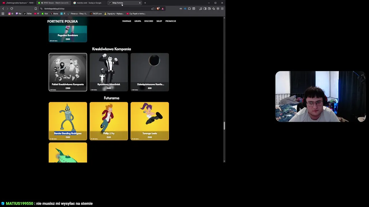The width and height of the screenshot is (369, 207).
Task: Open the Czy Popek w końcu bookmark
Action: click(x=136, y=14)
